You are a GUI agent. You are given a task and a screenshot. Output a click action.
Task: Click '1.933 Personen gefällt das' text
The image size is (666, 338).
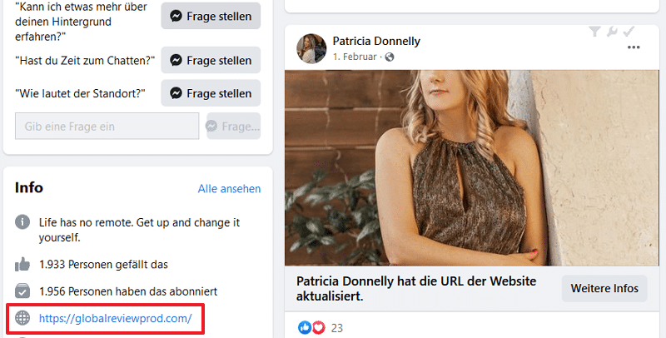[103, 265]
